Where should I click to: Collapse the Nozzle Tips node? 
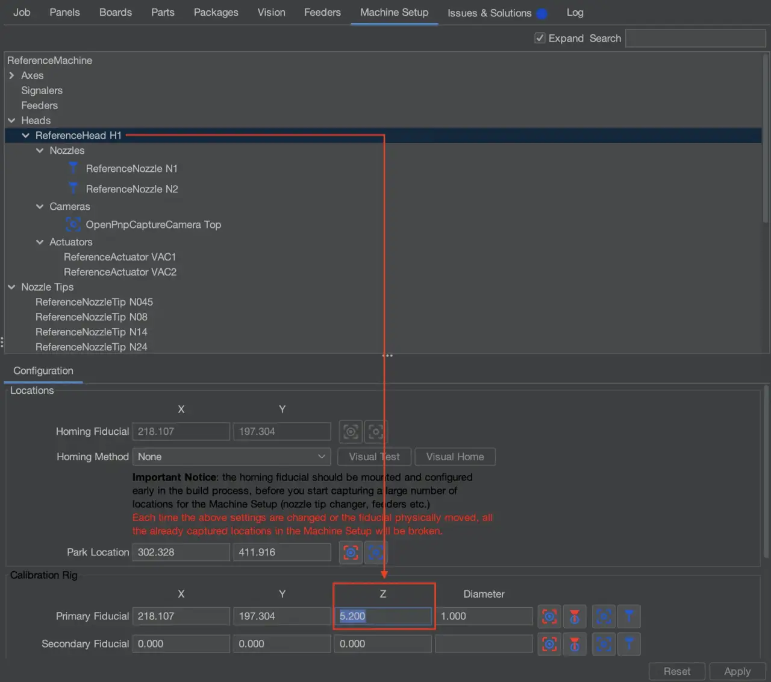tap(11, 287)
